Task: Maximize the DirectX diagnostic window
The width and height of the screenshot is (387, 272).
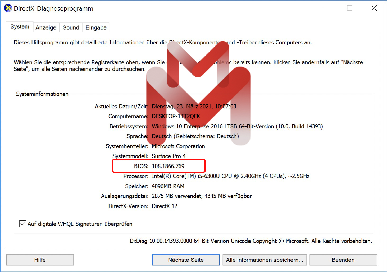Action: point(349,8)
